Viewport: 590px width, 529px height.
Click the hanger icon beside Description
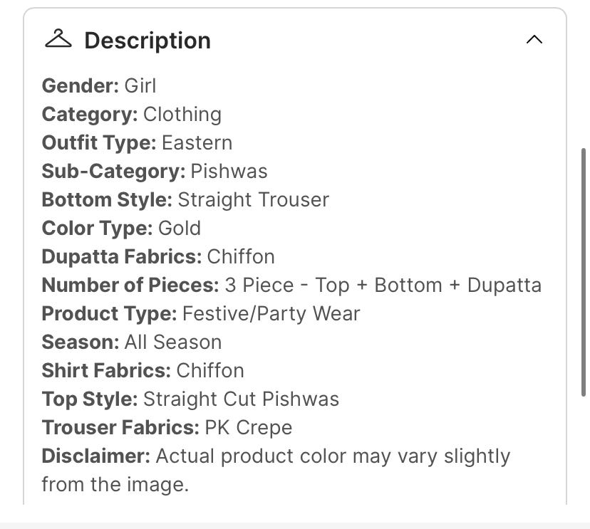[58, 40]
